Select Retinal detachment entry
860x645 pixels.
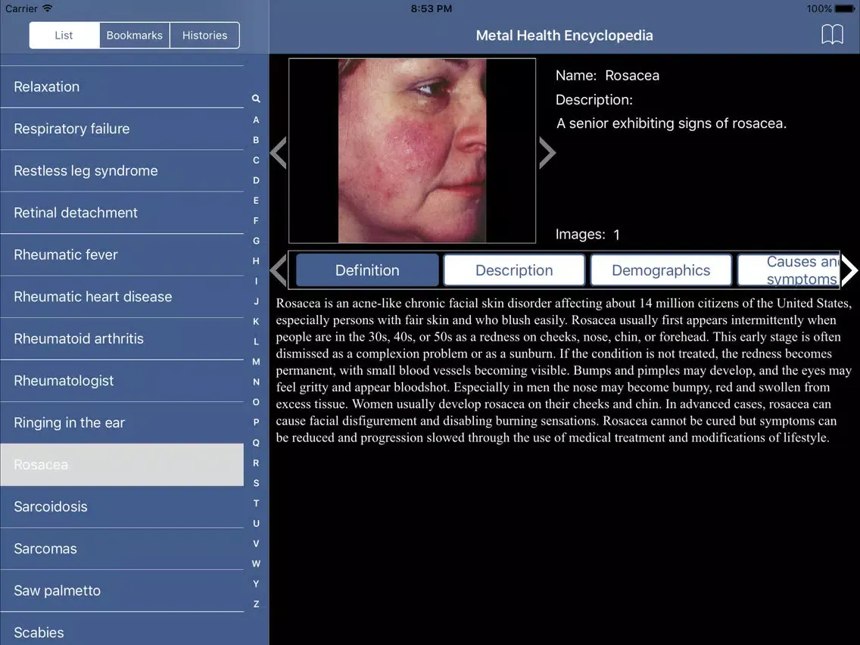point(122,213)
